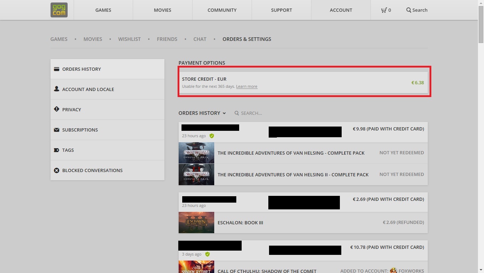
Task: Click the Foxworks avatar icon
Action: click(393, 271)
